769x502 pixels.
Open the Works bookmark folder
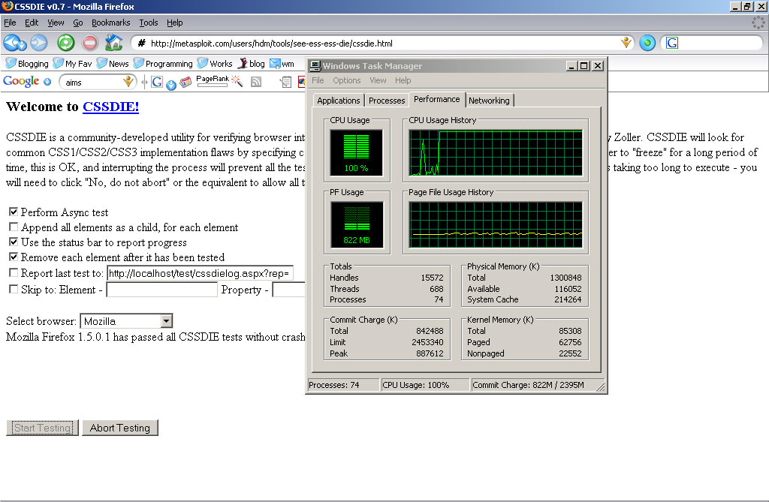[x=215, y=64]
